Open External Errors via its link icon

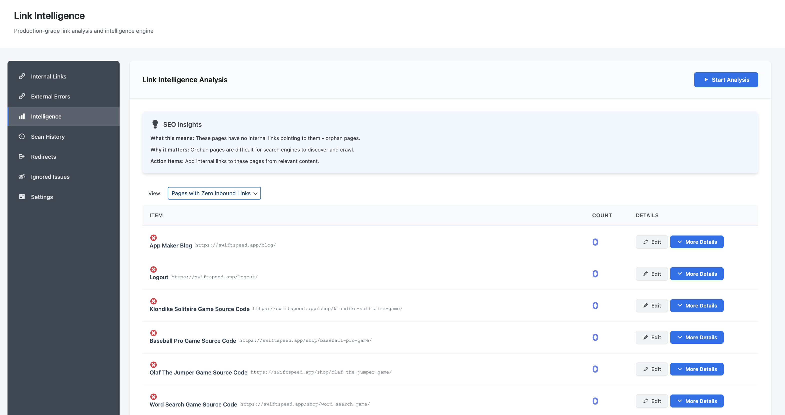click(x=22, y=96)
